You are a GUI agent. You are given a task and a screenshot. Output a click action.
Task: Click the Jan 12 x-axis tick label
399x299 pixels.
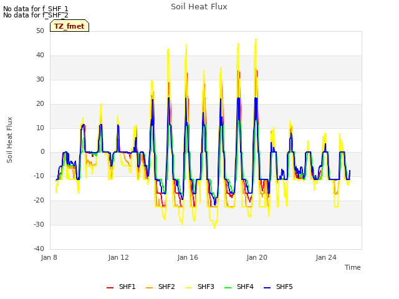(118, 257)
